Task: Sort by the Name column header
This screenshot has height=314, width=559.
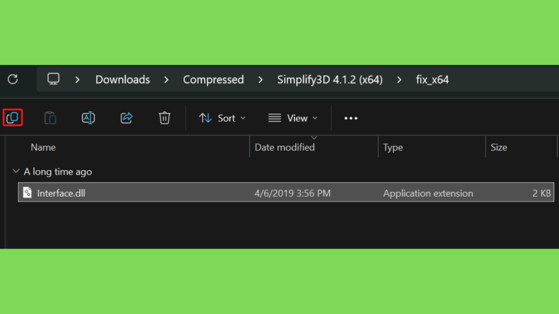Action: [43, 147]
